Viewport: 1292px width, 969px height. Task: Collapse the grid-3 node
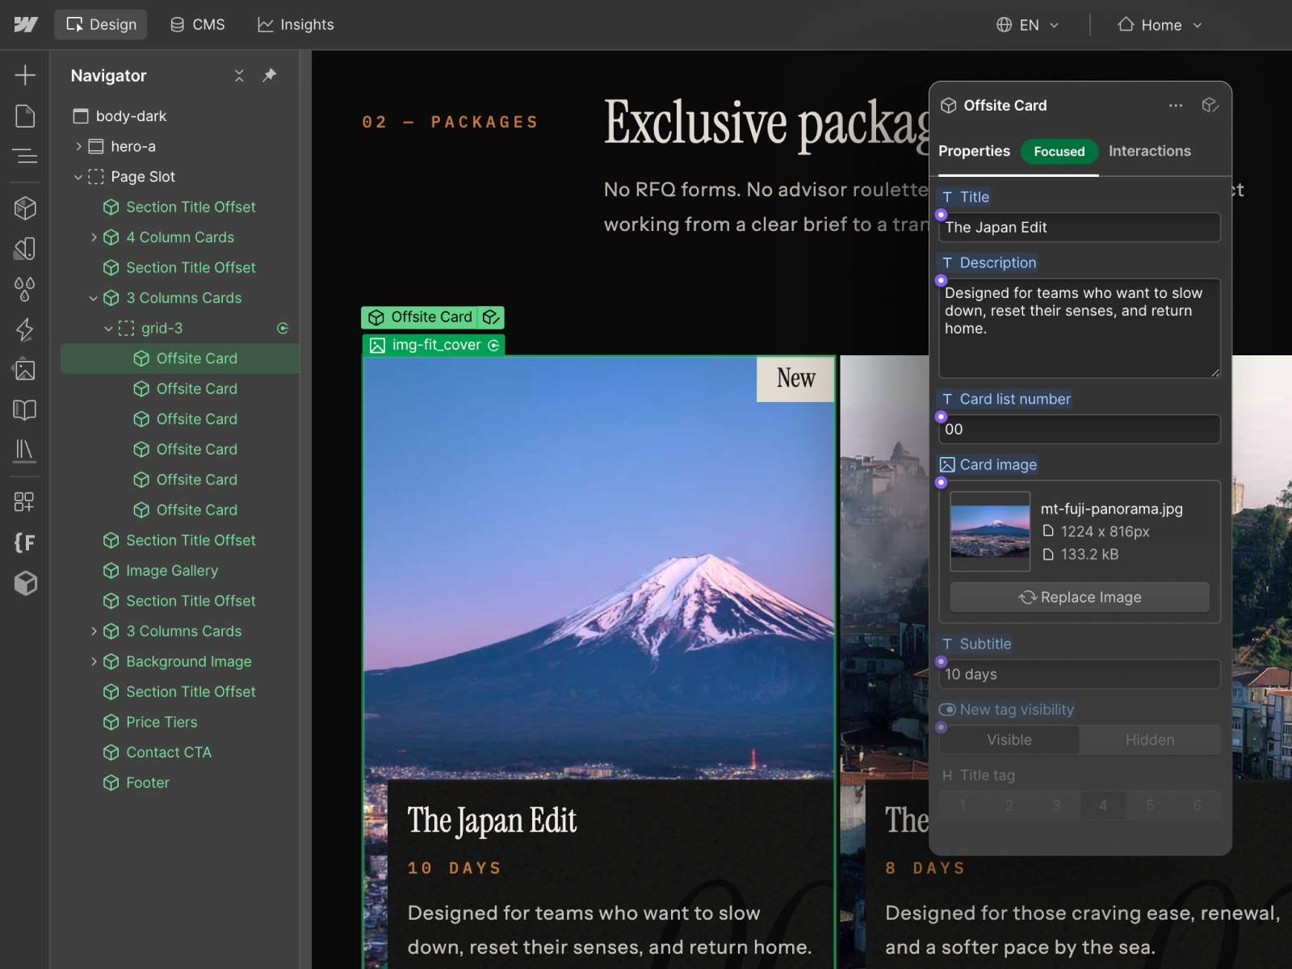coord(109,329)
